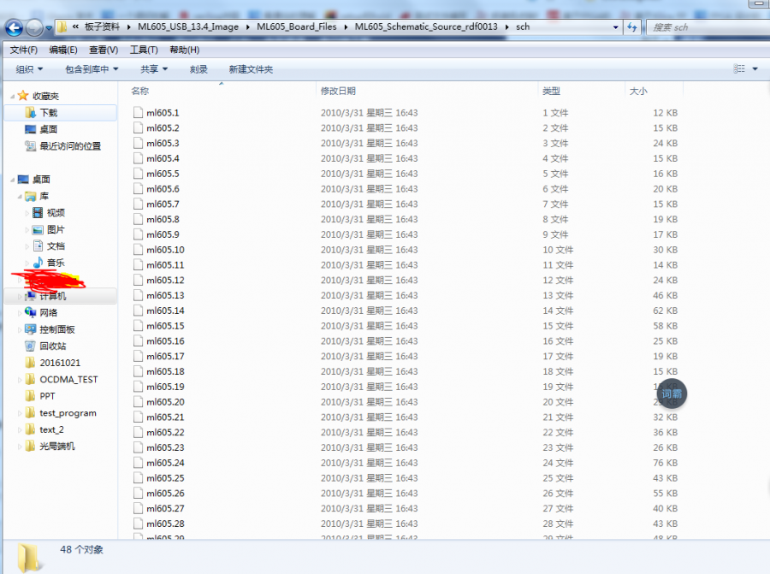Select the 桌面 icon under favorites
Viewport: 770px width, 574px height.
(x=31, y=130)
